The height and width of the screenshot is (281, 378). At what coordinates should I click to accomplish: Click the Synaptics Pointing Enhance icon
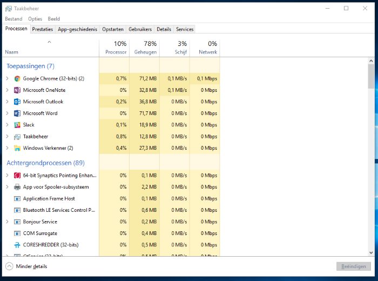[17, 175]
